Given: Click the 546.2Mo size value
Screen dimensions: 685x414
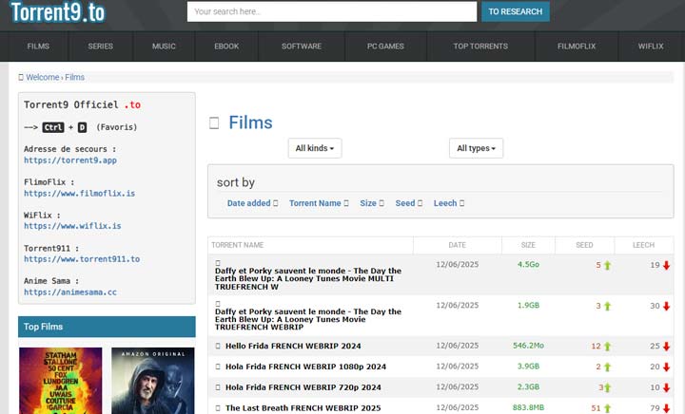Looking at the screenshot, I should tap(528, 346).
